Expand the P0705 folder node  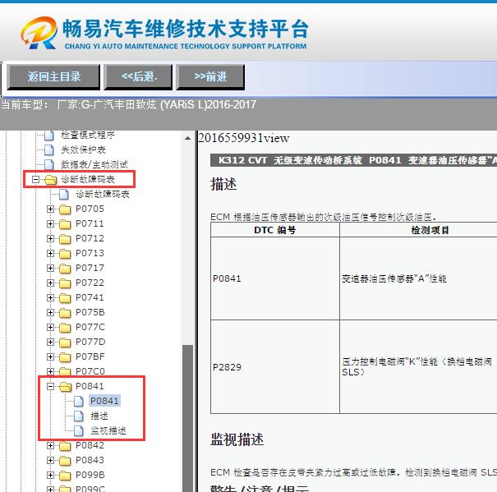pyautogui.click(x=50, y=209)
